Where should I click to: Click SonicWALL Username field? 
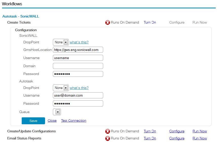pyautogui.click(x=78, y=58)
